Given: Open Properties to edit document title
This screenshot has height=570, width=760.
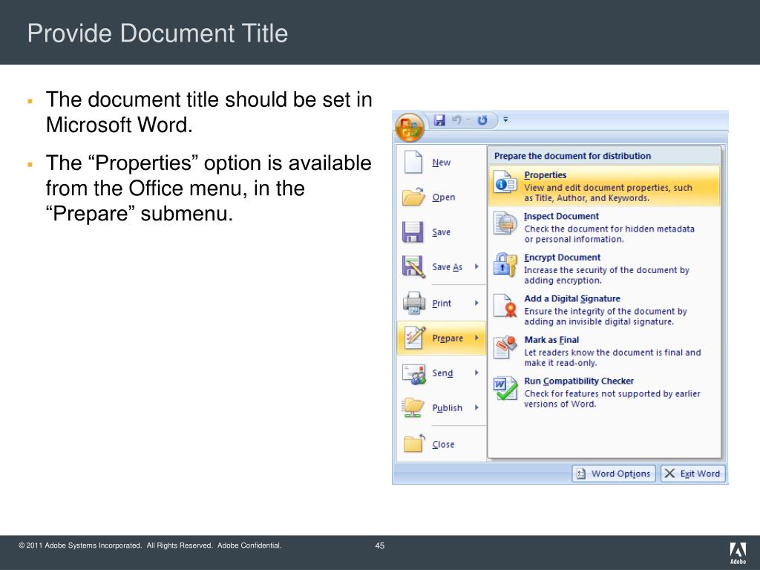Looking at the screenshot, I should [604, 186].
